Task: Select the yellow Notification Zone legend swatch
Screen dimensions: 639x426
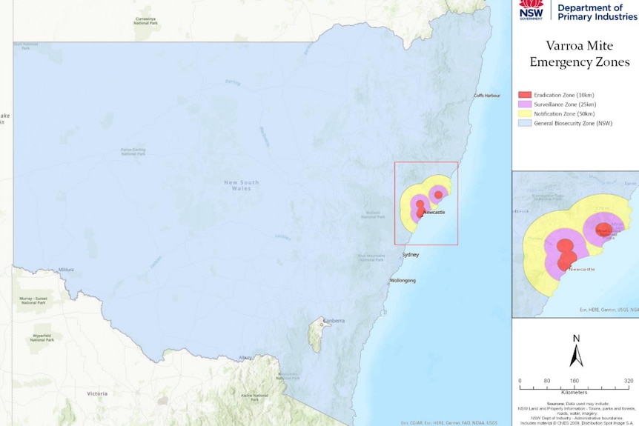Action: pos(525,113)
